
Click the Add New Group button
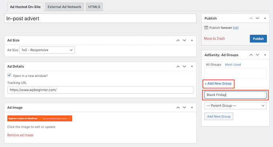click(x=219, y=116)
